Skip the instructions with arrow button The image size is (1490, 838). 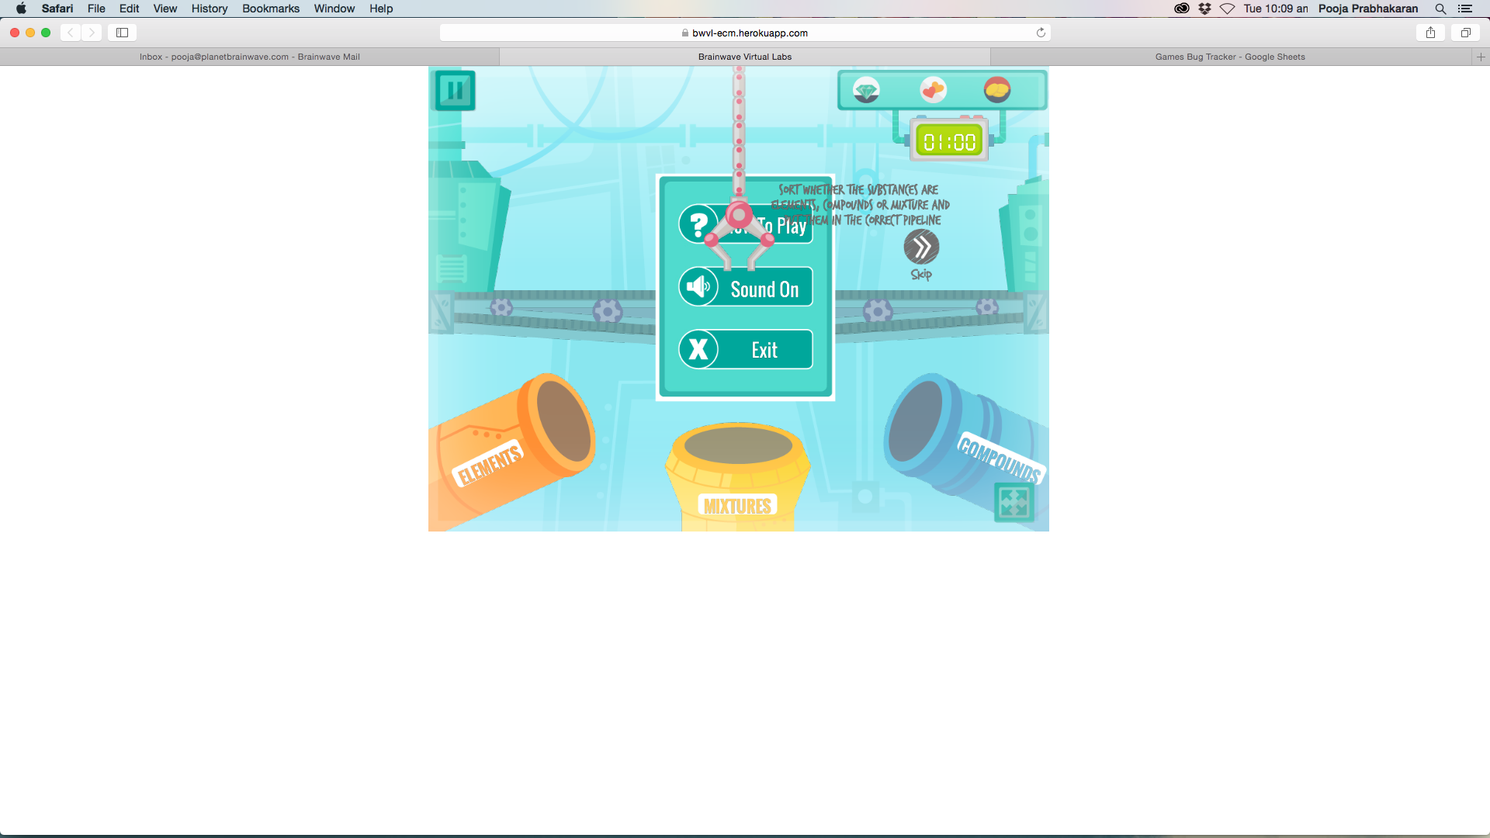pyautogui.click(x=921, y=248)
